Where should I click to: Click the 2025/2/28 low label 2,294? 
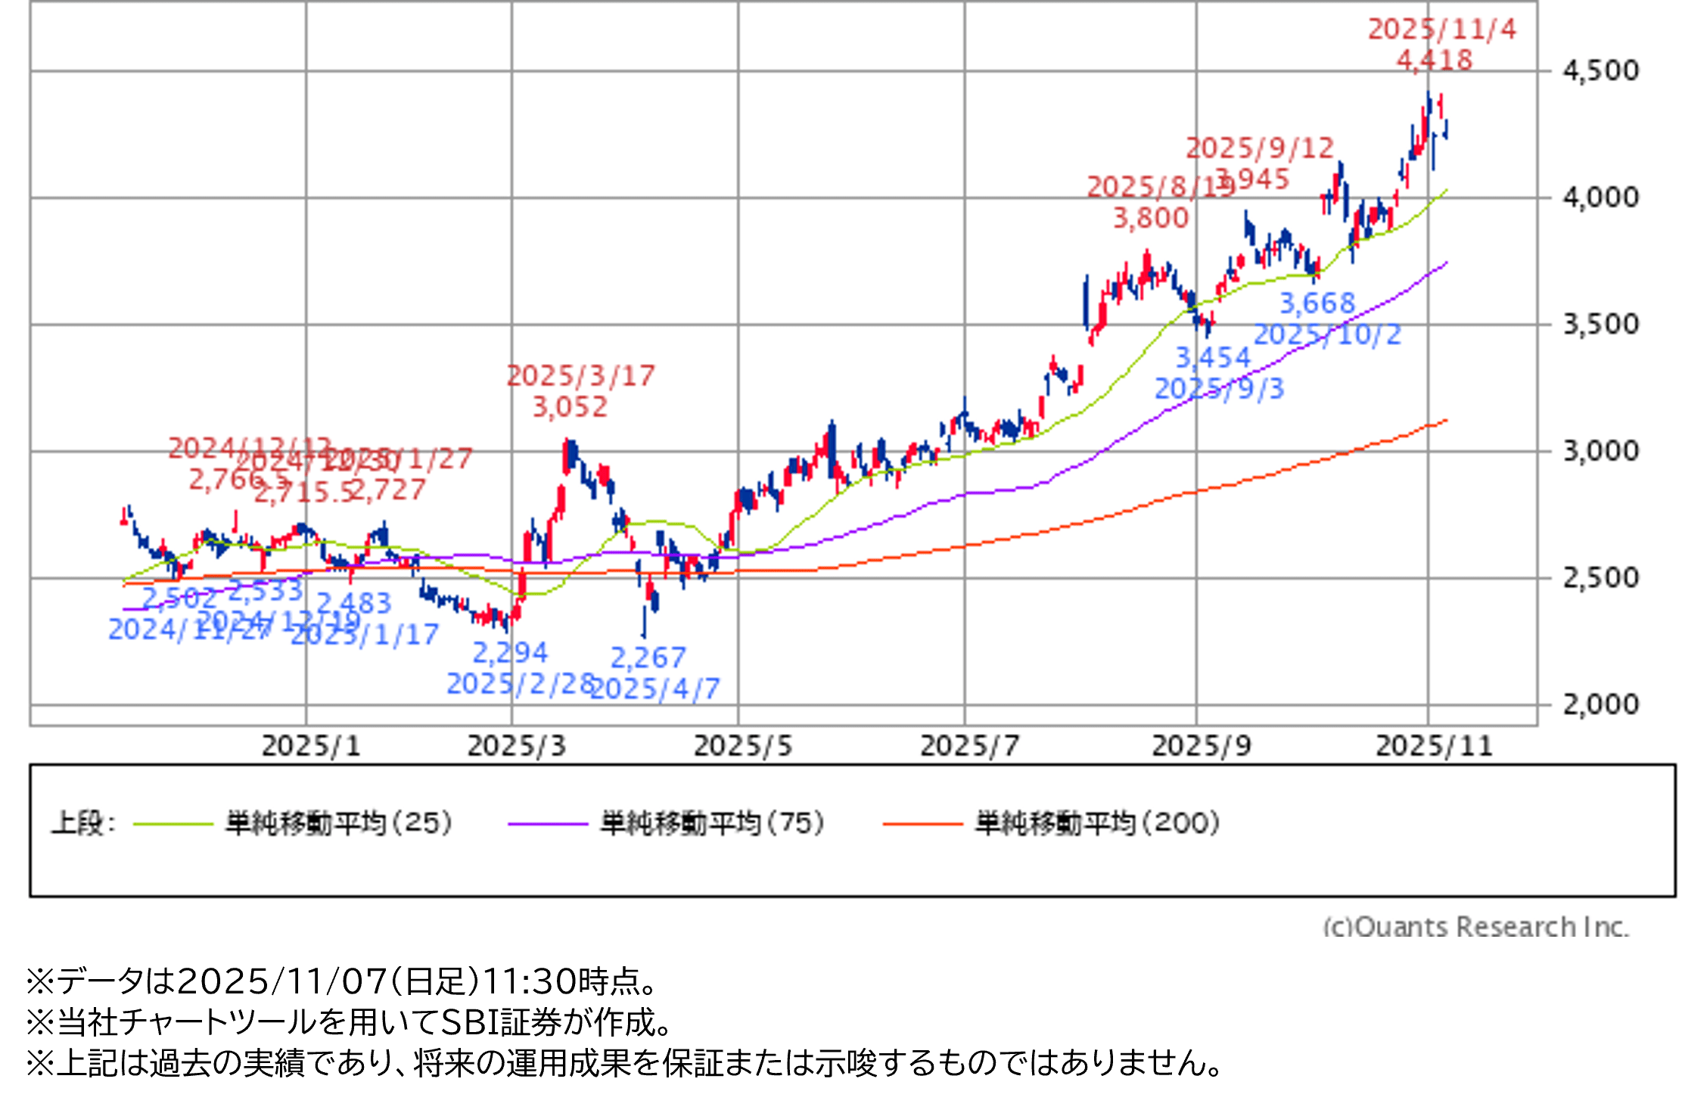tap(510, 652)
